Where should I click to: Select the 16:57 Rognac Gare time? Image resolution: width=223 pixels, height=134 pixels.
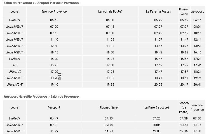tap(184, 59)
